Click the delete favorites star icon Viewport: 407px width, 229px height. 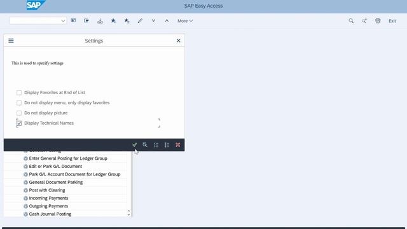pyautogui.click(x=127, y=21)
